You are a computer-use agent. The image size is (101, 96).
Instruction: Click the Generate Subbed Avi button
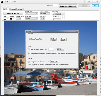68,6
